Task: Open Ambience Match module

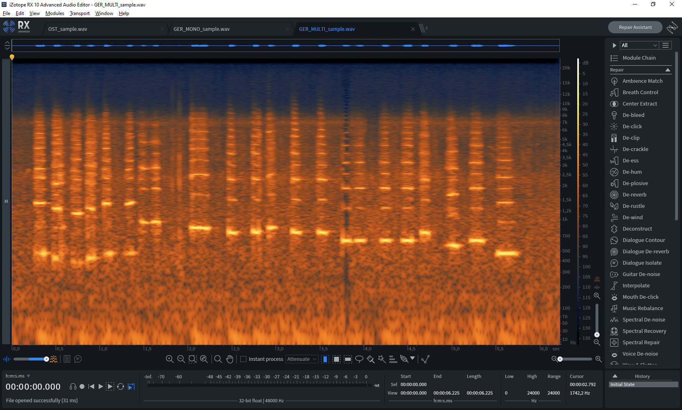Action: pyautogui.click(x=642, y=81)
